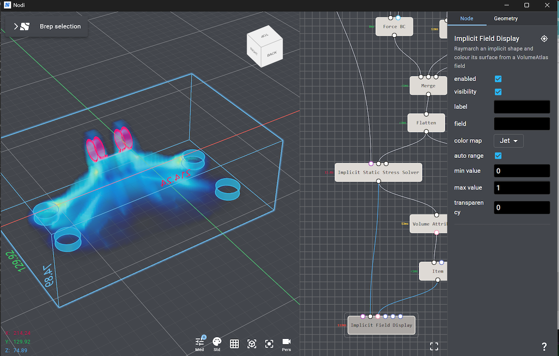
Task: Click the blue input port on Force BC
Action: coord(398,18)
